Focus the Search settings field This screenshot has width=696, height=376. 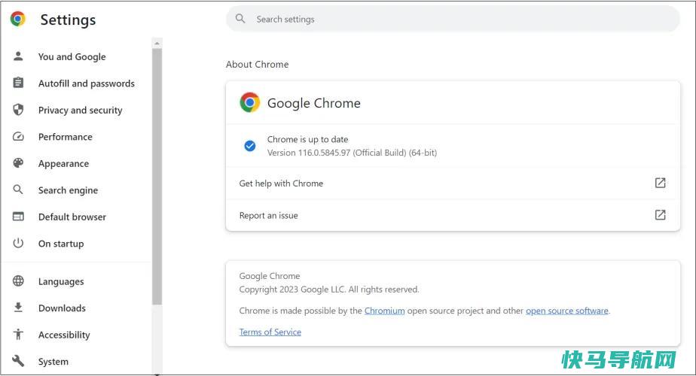pyautogui.click(x=453, y=19)
